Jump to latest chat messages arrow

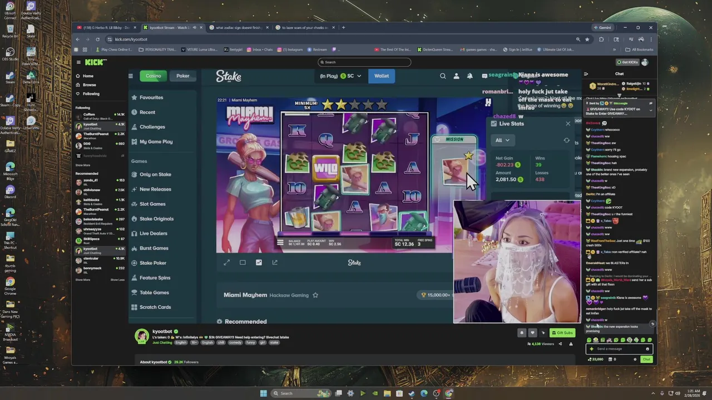click(x=653, y=324)
